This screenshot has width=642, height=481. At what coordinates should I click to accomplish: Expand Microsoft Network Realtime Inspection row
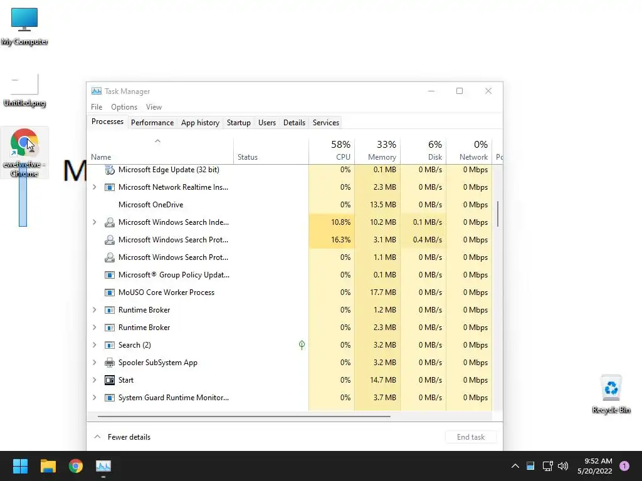(x=95, y=187)
